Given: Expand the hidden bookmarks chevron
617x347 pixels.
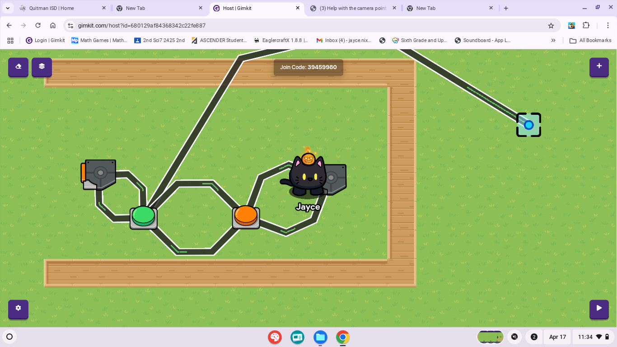Looking at the screenshot, I should (553, 40).
